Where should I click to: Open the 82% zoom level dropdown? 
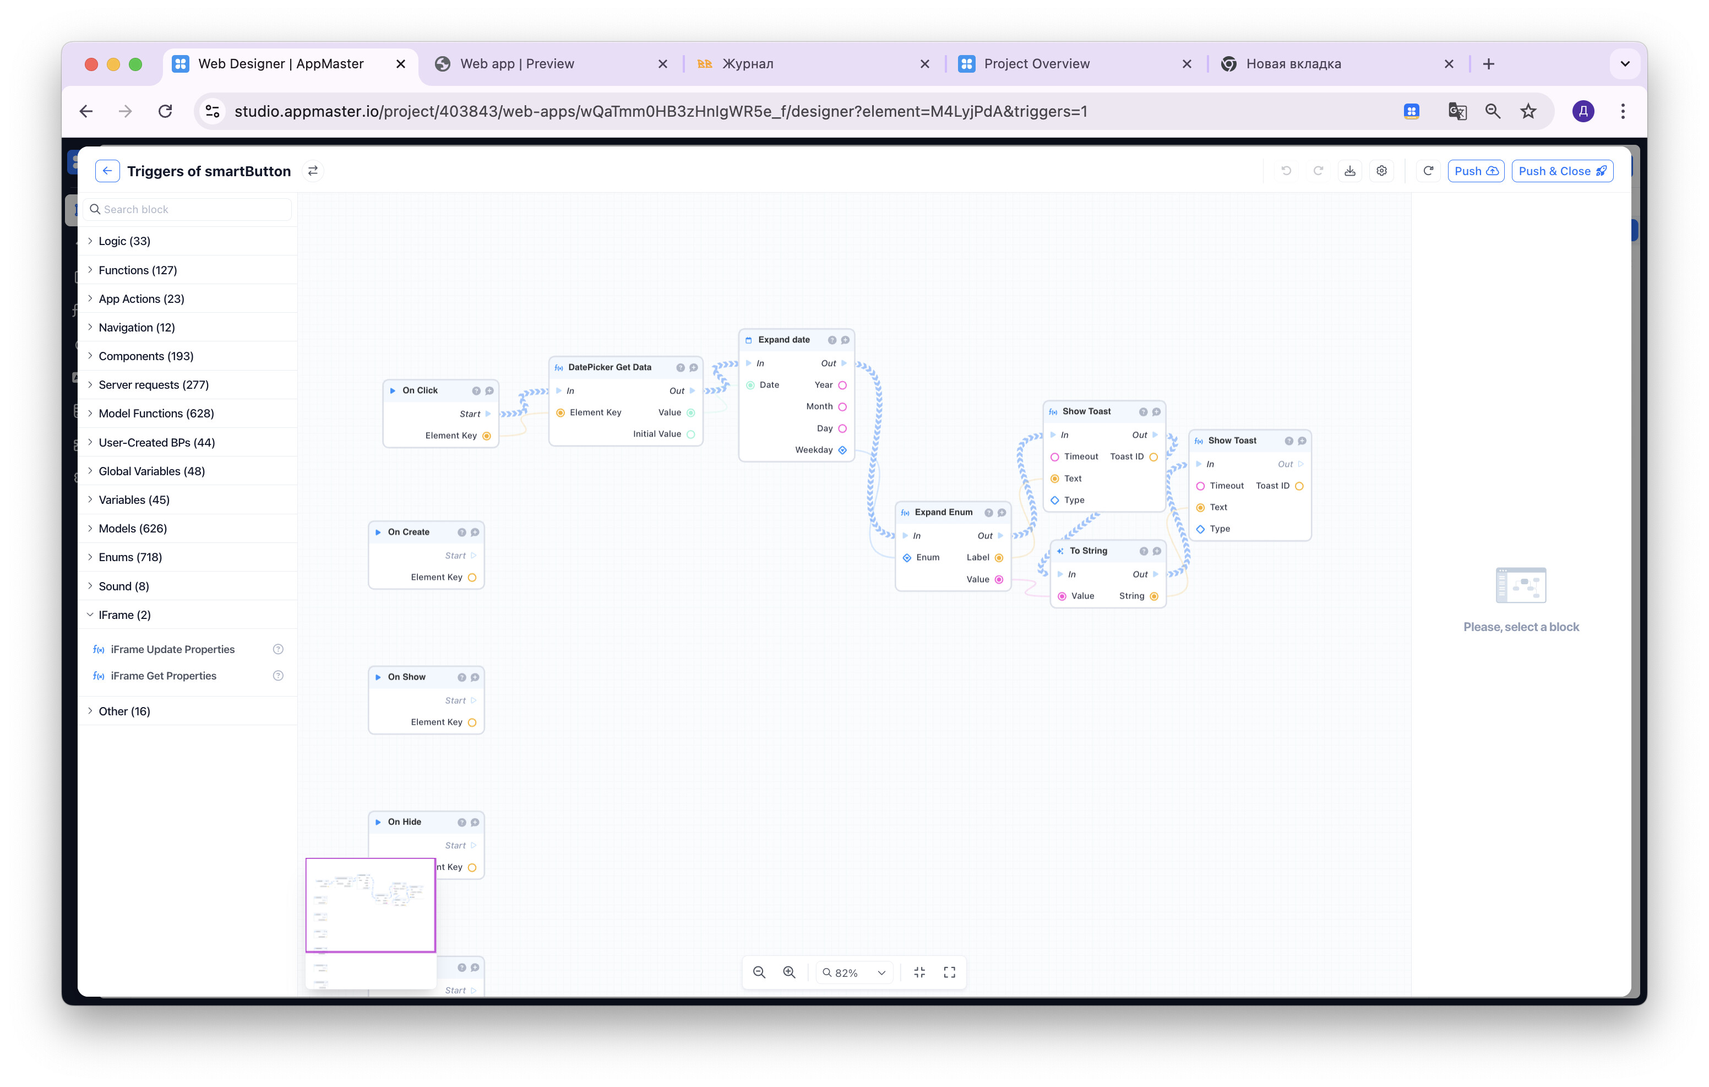pyautogui.click(x=855, y=972)
